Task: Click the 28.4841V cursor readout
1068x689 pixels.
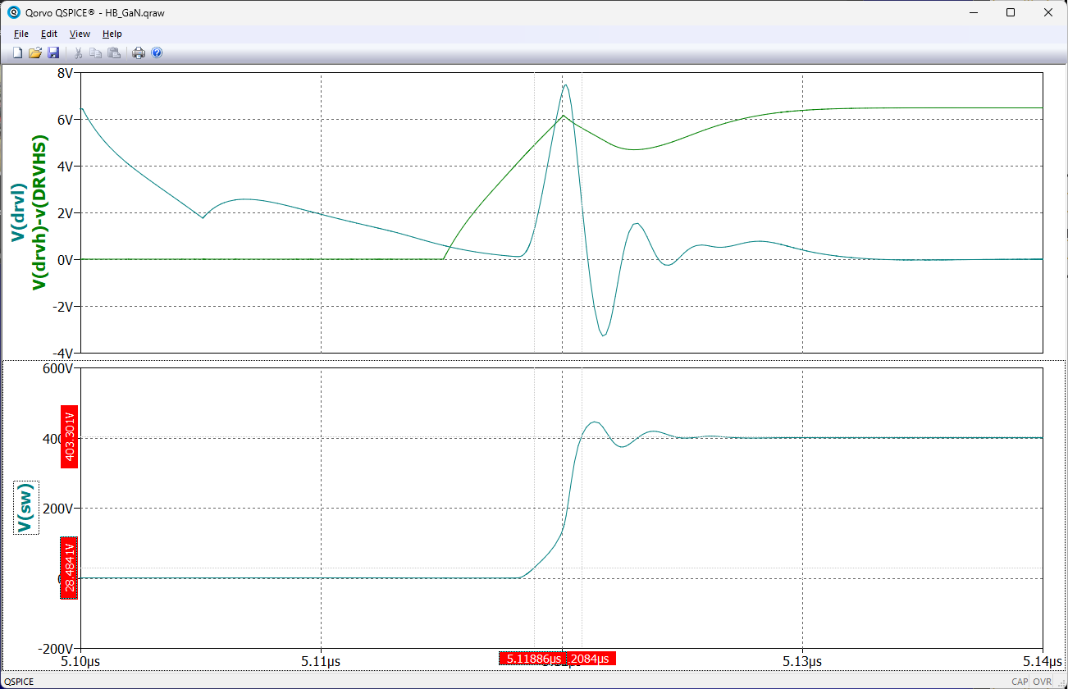Action: 70,568
